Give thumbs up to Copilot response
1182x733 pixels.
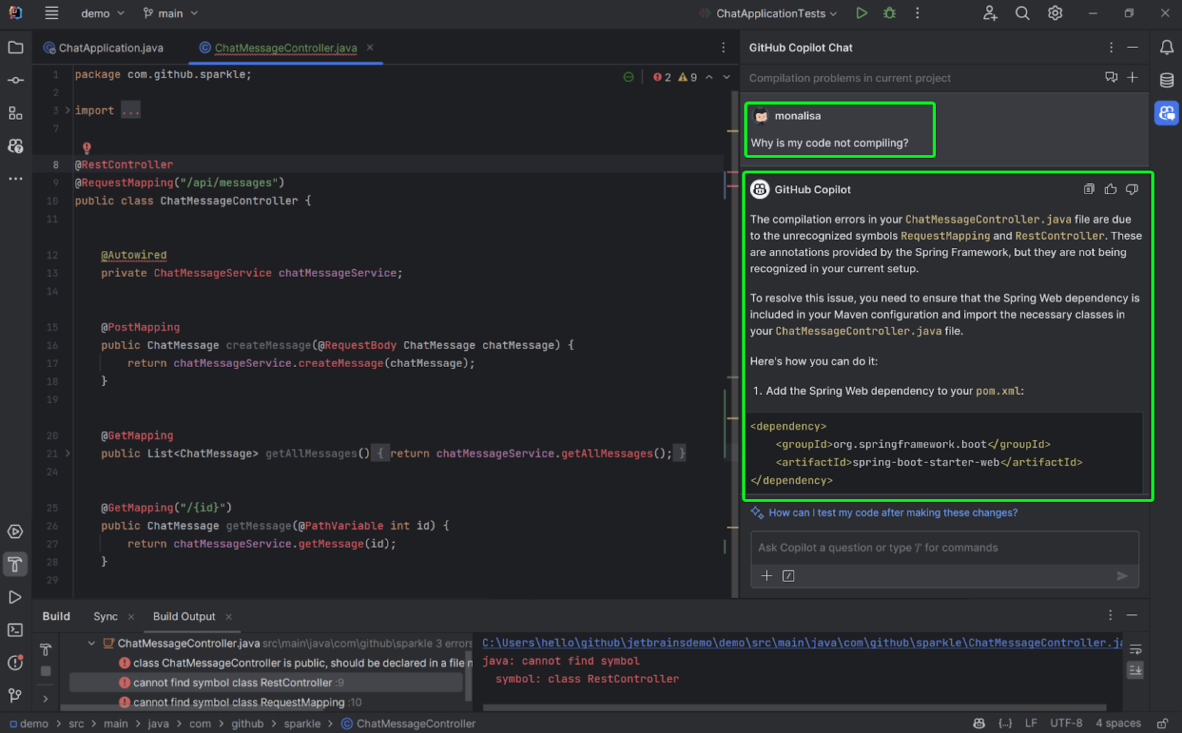pos(1110,190)
